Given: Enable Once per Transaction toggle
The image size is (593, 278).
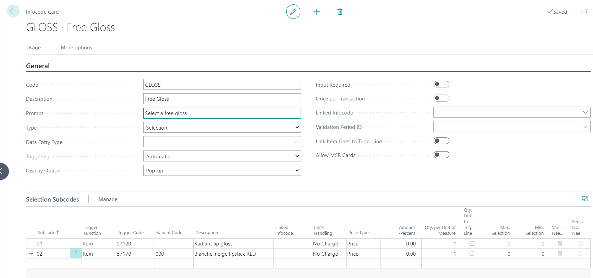Looking at the screenshot, I should (441, 98).
